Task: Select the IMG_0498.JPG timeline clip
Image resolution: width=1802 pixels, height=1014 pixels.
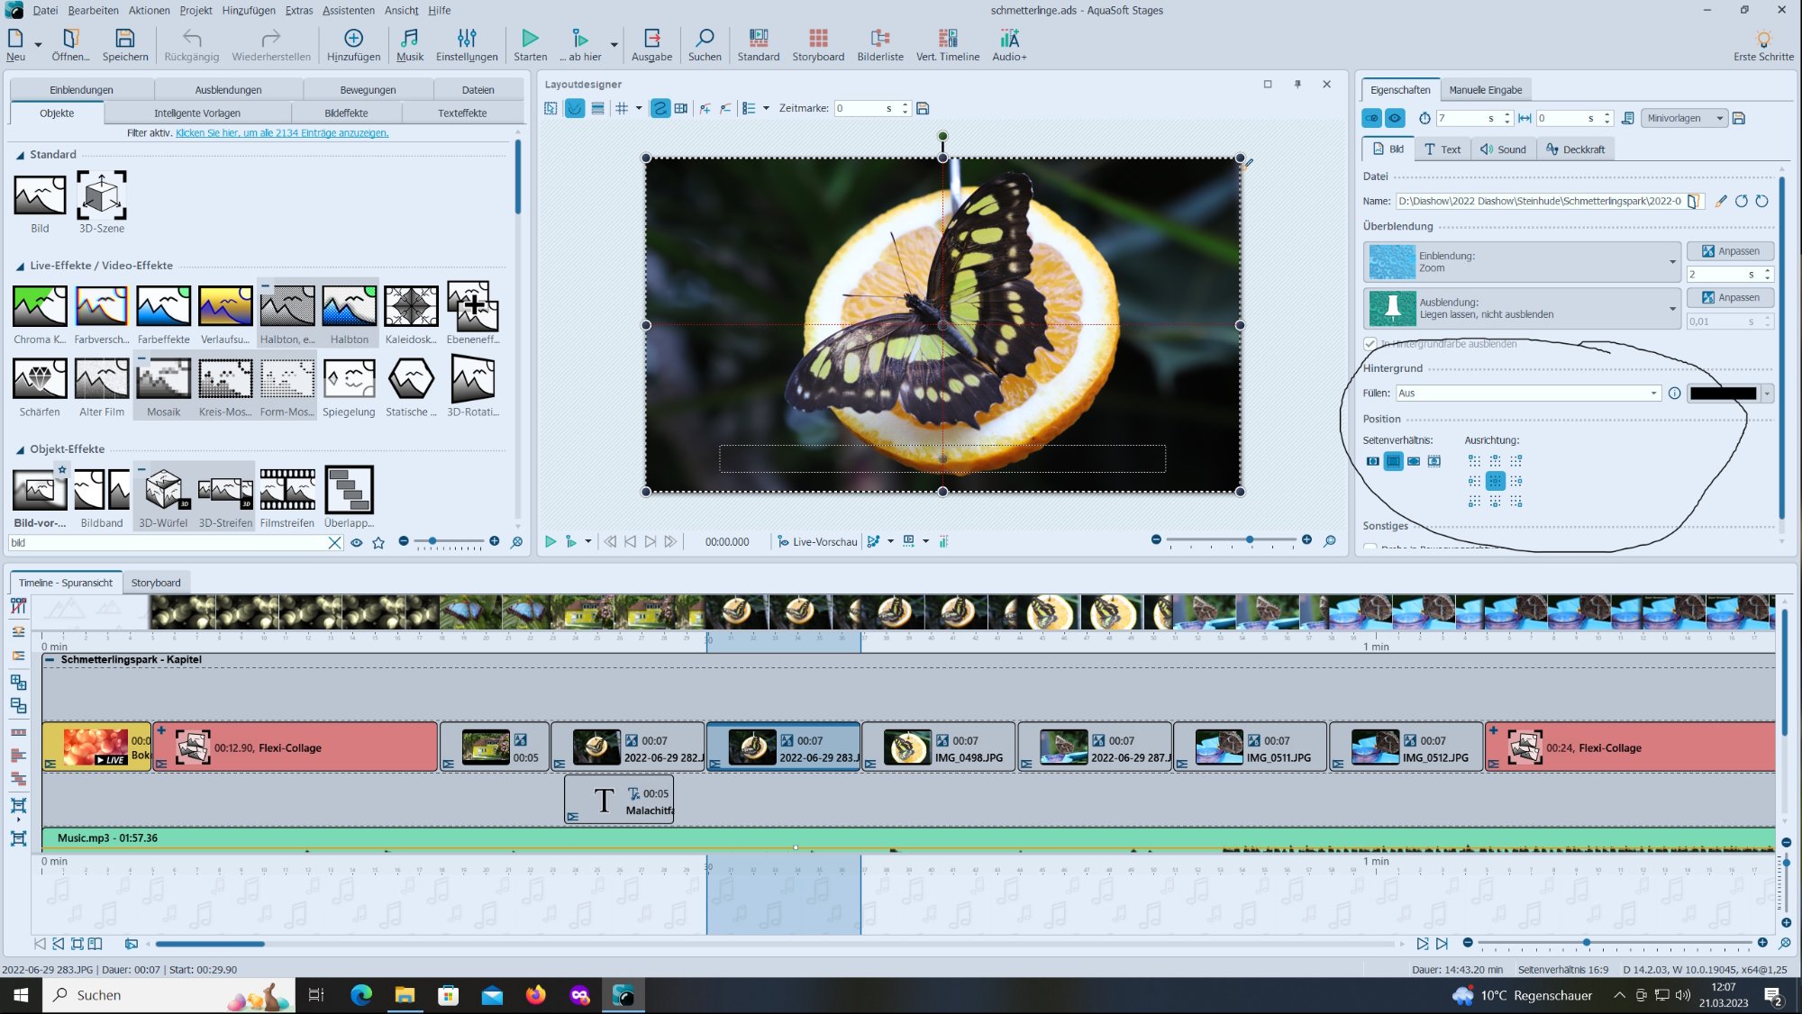Action: pos(939,747)
